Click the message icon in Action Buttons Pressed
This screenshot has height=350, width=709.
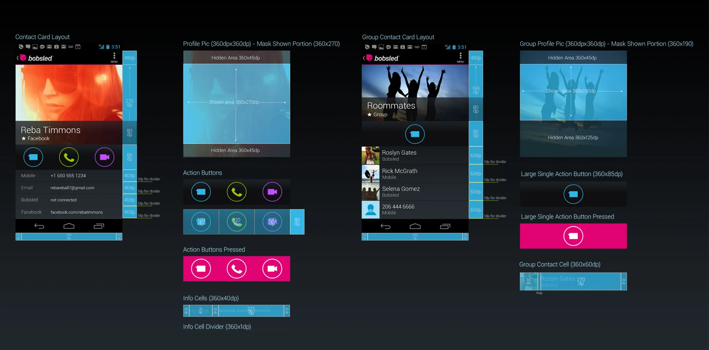tap(201, 269)
